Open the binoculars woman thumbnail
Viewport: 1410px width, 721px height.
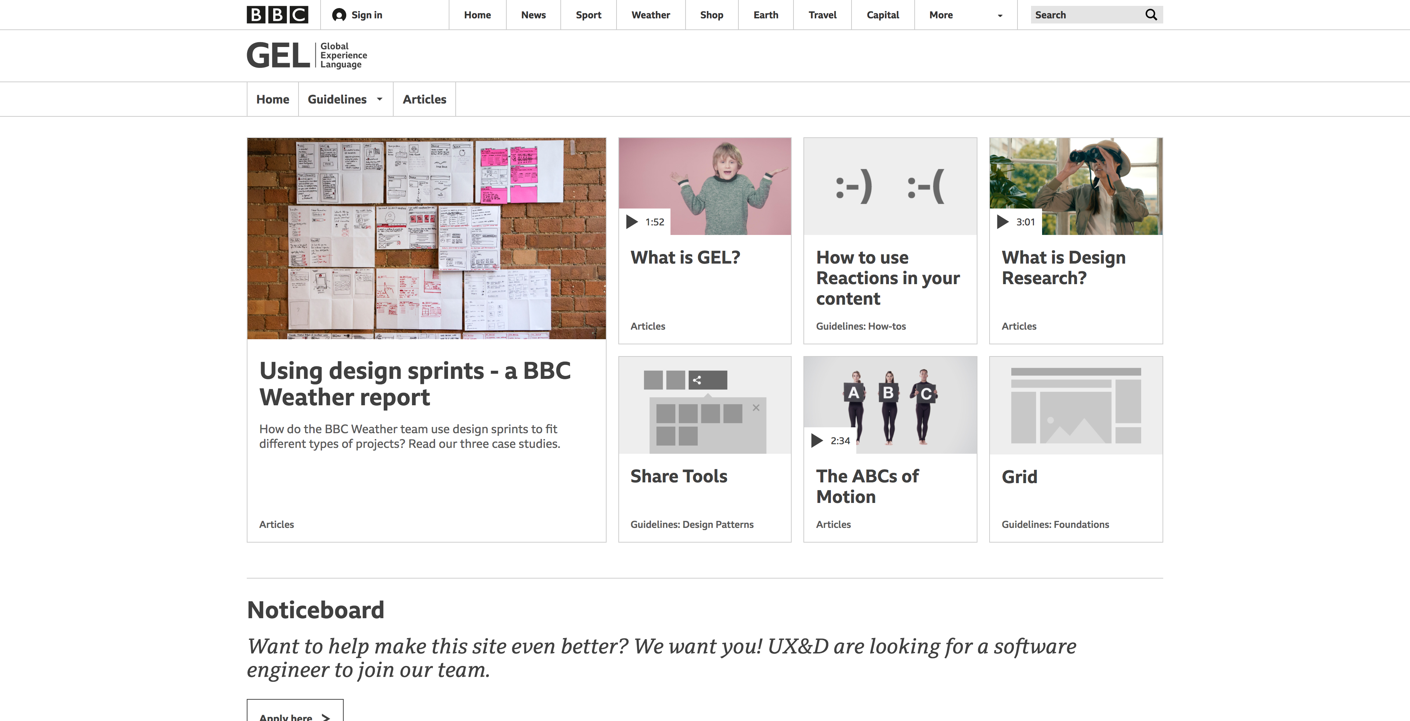pos(1076,186)
